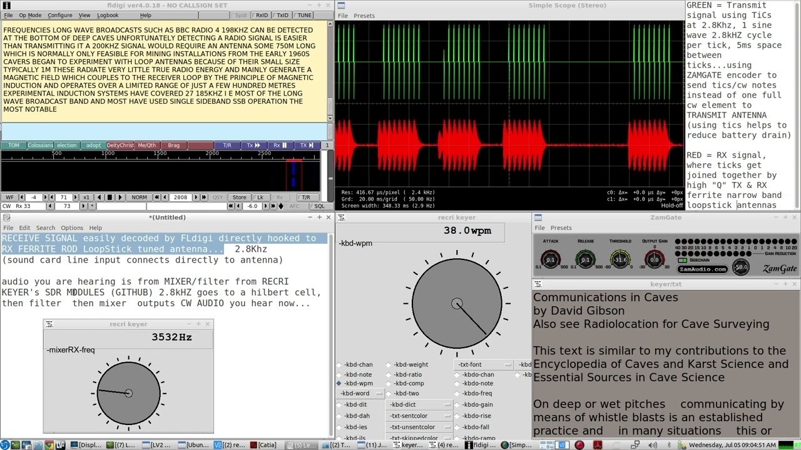Click the purple T/R macro button
The width and height of the screenshot is (801, 450).
pyautogui.click(x=227, y=146)
